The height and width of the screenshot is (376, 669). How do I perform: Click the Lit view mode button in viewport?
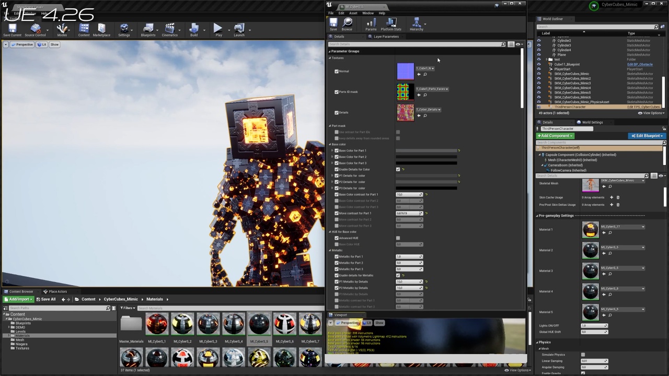tap(42, 44)
